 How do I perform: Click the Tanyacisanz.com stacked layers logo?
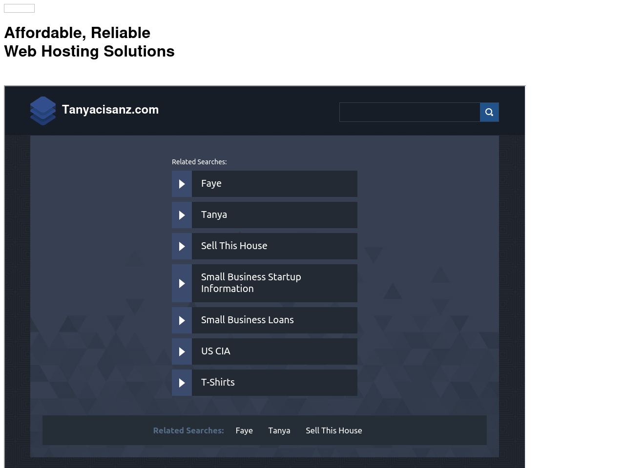point(43,111)
